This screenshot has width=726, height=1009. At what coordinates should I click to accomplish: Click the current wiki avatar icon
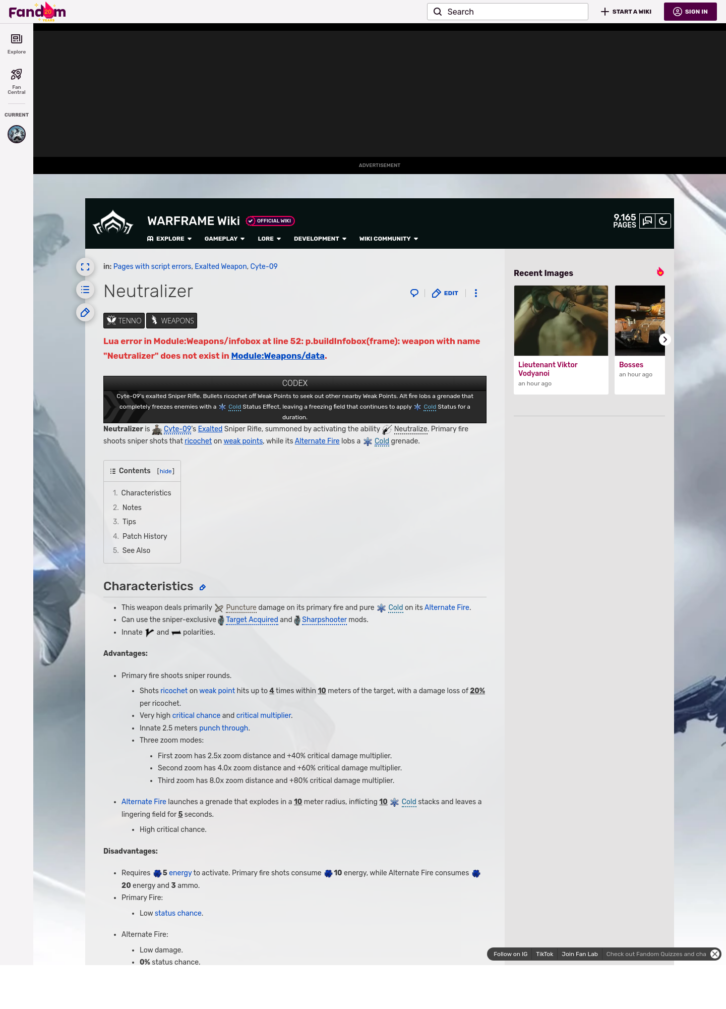click(17, 134)
